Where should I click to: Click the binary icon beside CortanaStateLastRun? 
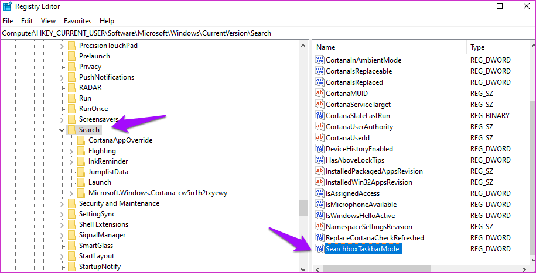pyautogui.click(x=320, y=116)
